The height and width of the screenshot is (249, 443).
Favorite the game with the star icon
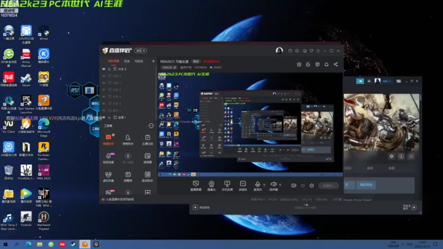(x=411, y=157)
